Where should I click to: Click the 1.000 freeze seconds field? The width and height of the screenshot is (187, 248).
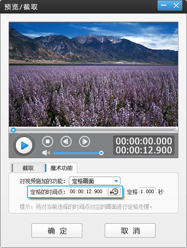point(147,191)
